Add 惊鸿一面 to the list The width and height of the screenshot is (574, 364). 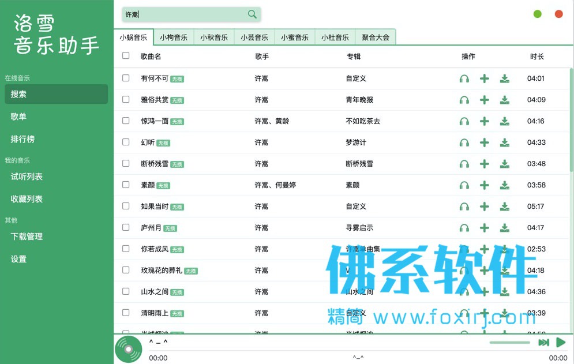(485, 121)
